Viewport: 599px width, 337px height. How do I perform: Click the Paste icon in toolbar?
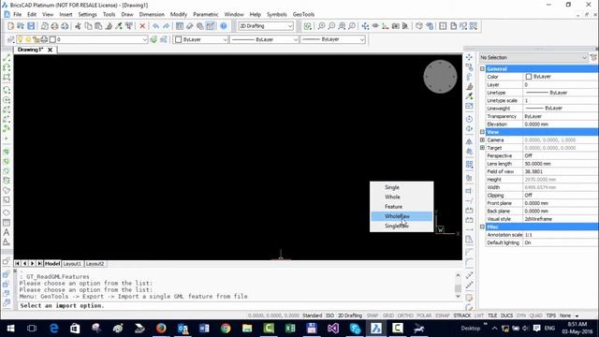coord(98,26)
